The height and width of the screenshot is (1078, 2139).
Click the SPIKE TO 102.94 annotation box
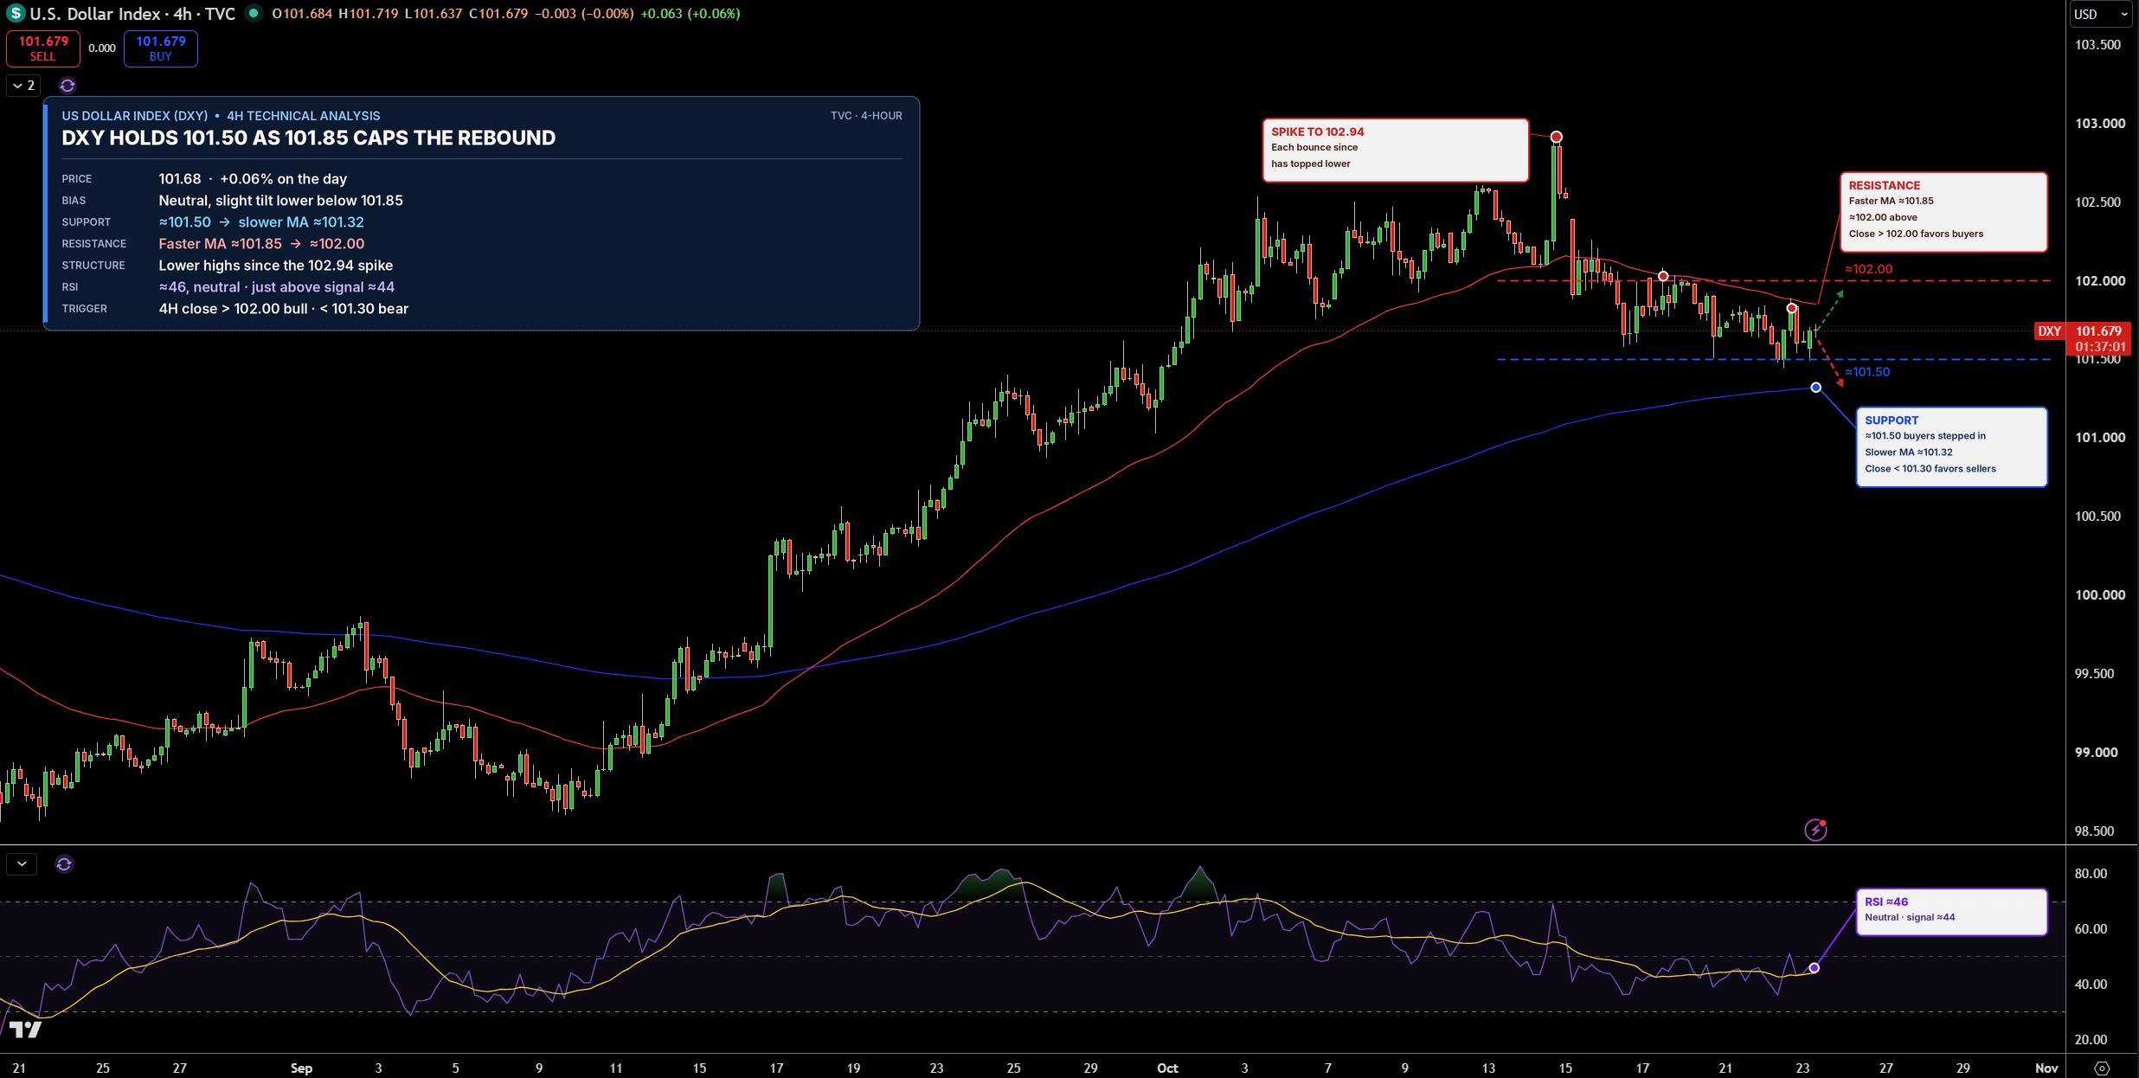coord(1395,150)
